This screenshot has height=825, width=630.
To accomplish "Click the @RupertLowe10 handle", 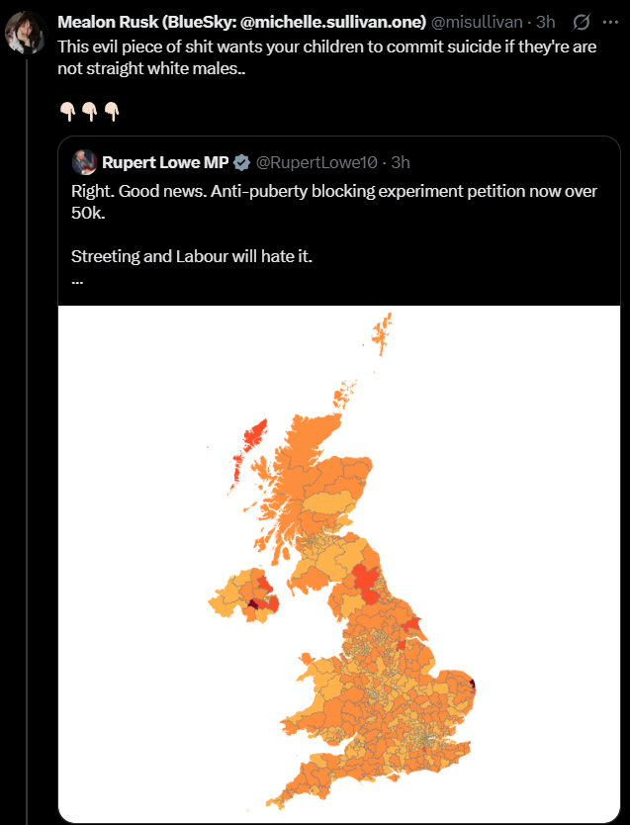I will pos(316,162).
